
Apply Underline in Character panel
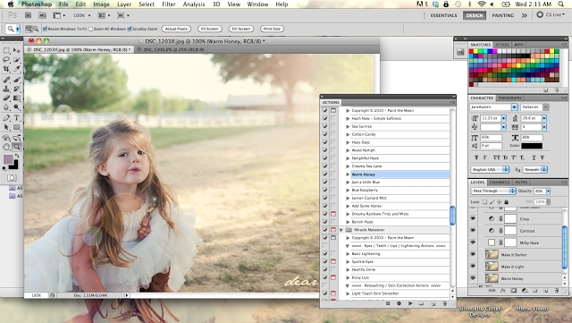(534, 157)
